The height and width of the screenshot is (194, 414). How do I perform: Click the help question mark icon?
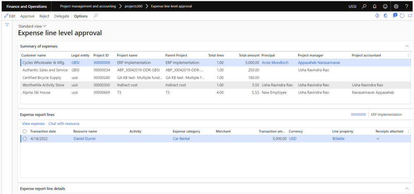pos(407,6)
